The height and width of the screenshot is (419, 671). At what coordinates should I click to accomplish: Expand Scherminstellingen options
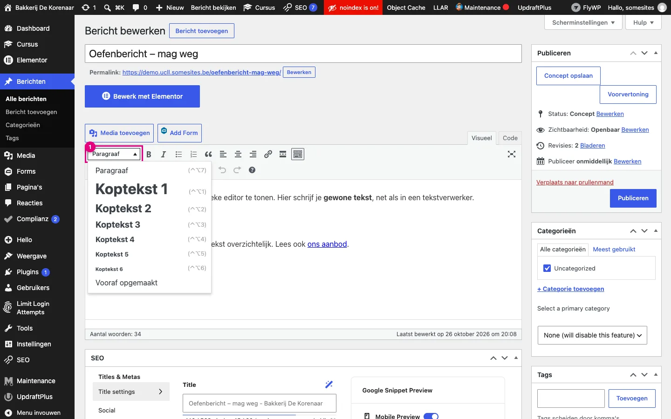pyautogui.click(x=583, y=22)
